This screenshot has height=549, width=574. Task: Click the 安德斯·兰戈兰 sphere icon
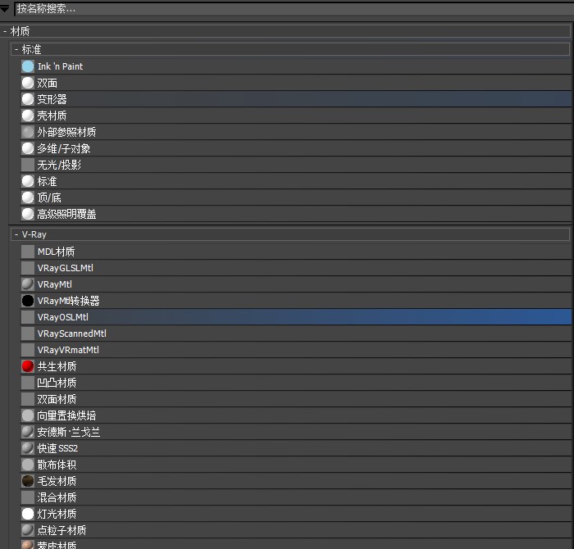point(27,432)
